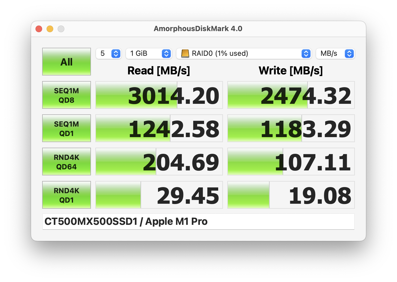Click the SEQ1M QD8 read result 3014.20
Image resolution: width=397 pixels, height=282 pixels.
pyautogui.click(x=159, y=95)
